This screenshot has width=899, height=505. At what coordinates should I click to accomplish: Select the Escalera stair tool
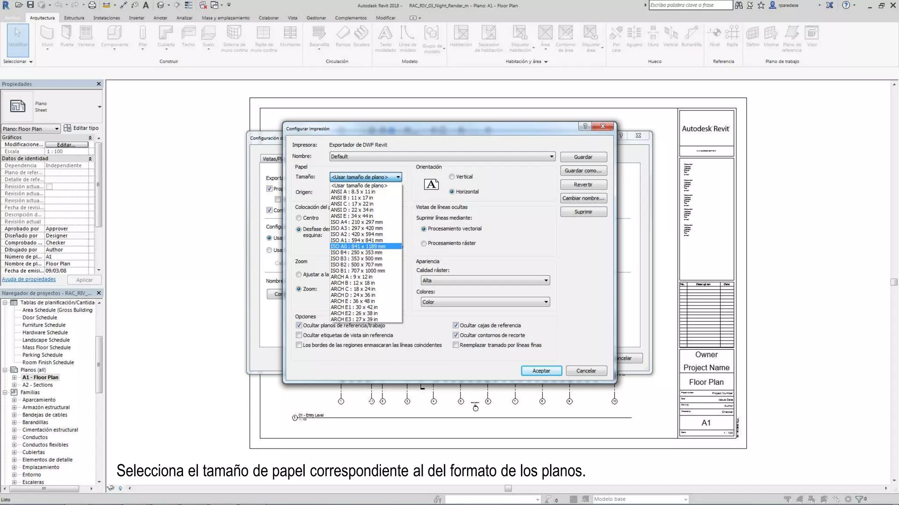click(361, 36)
